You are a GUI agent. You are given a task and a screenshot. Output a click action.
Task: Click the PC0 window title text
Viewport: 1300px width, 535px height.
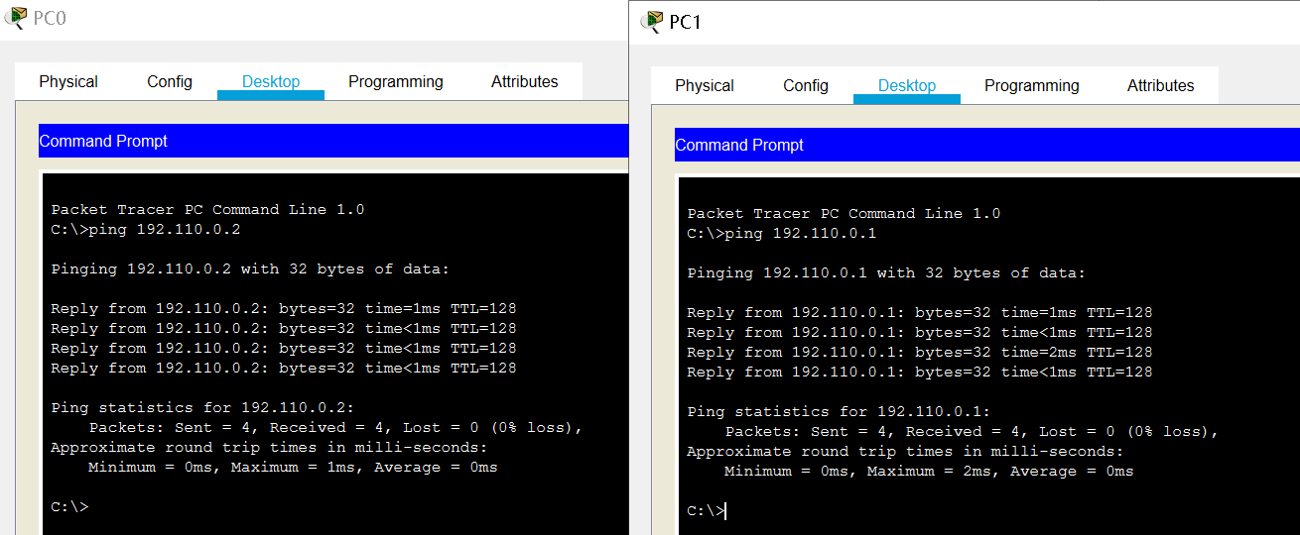click(50, 18)
